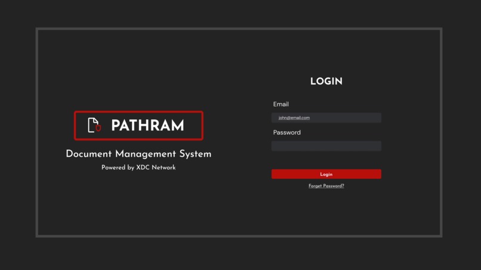Click the Email label
This screenshot has width=481, height=270.
pos(280,104)
